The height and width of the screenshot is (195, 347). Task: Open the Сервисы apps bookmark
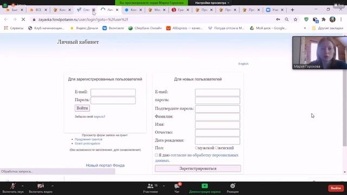pos(14,28)
